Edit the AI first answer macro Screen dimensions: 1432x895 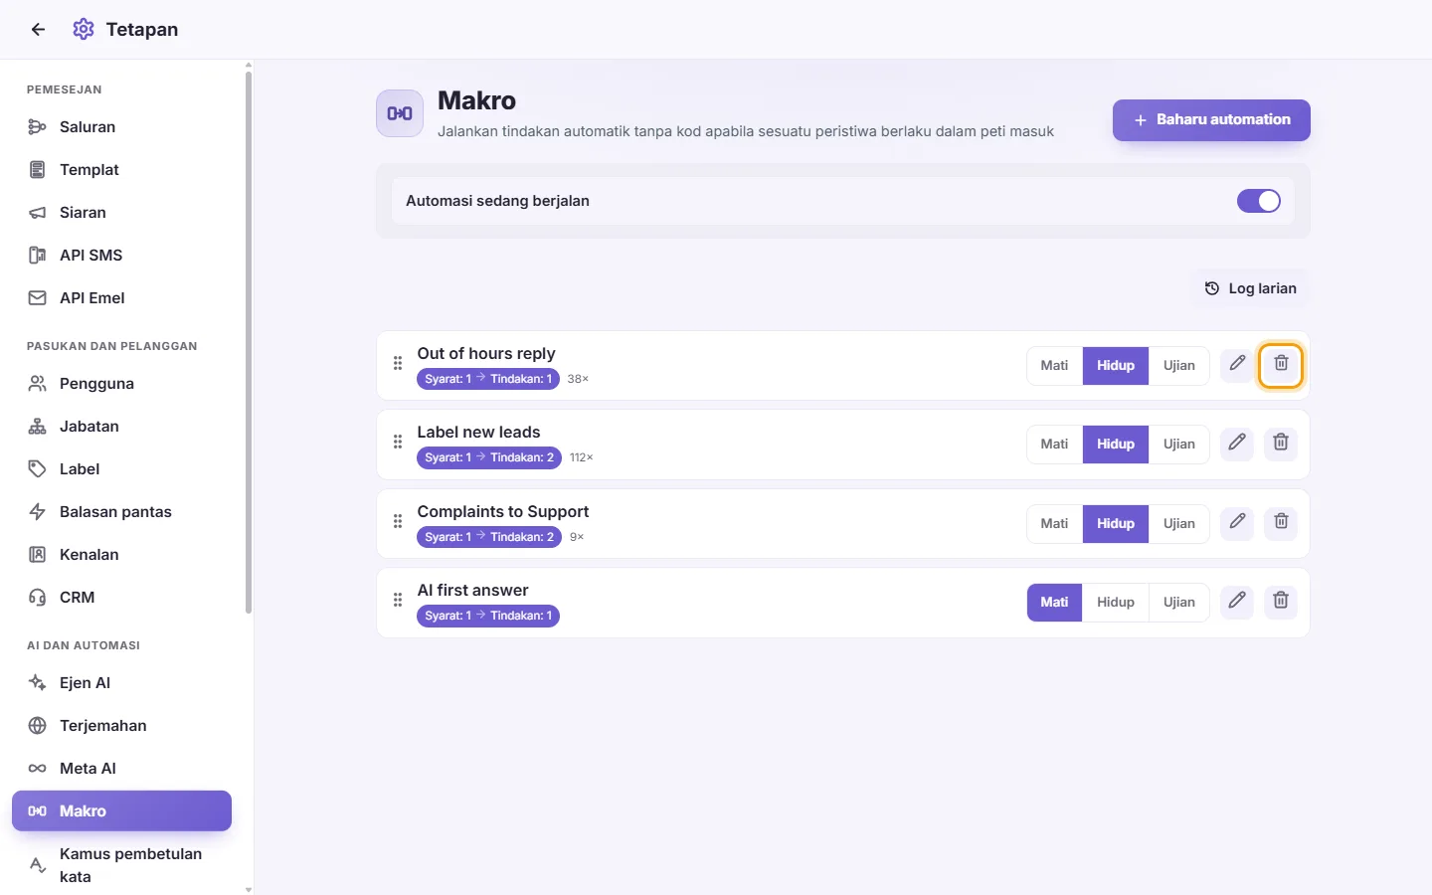coord(1237,601)
